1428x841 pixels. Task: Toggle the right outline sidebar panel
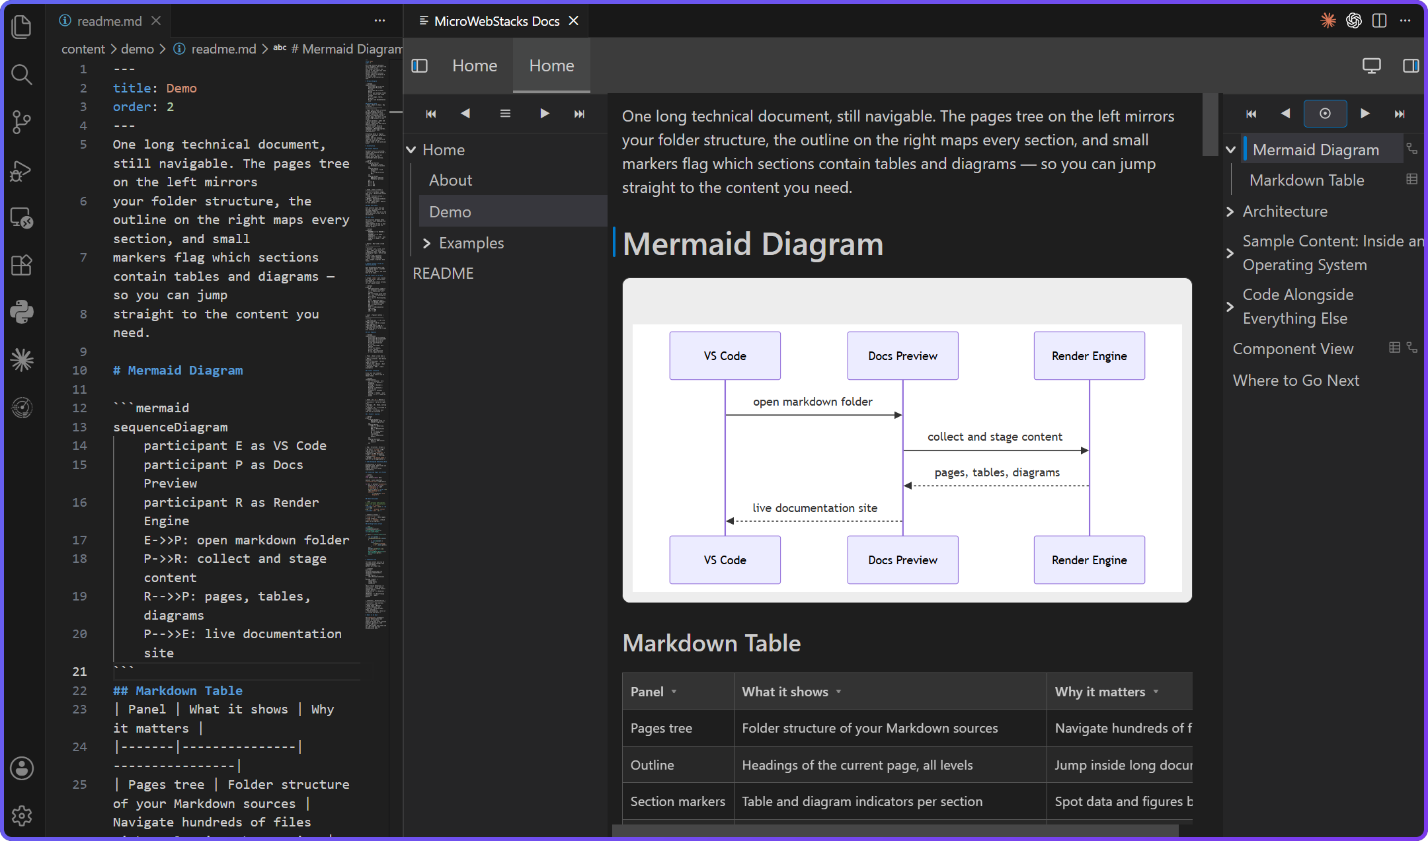click(1411, 65)
